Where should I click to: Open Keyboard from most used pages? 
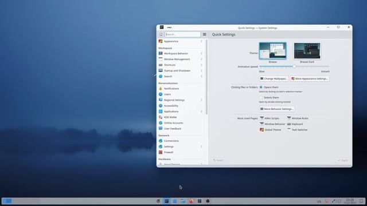tap(295, 124)
